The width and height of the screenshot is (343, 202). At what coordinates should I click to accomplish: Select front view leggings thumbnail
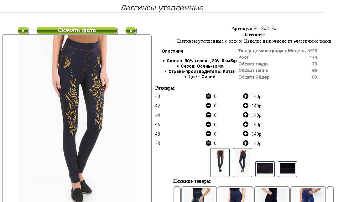220,163
